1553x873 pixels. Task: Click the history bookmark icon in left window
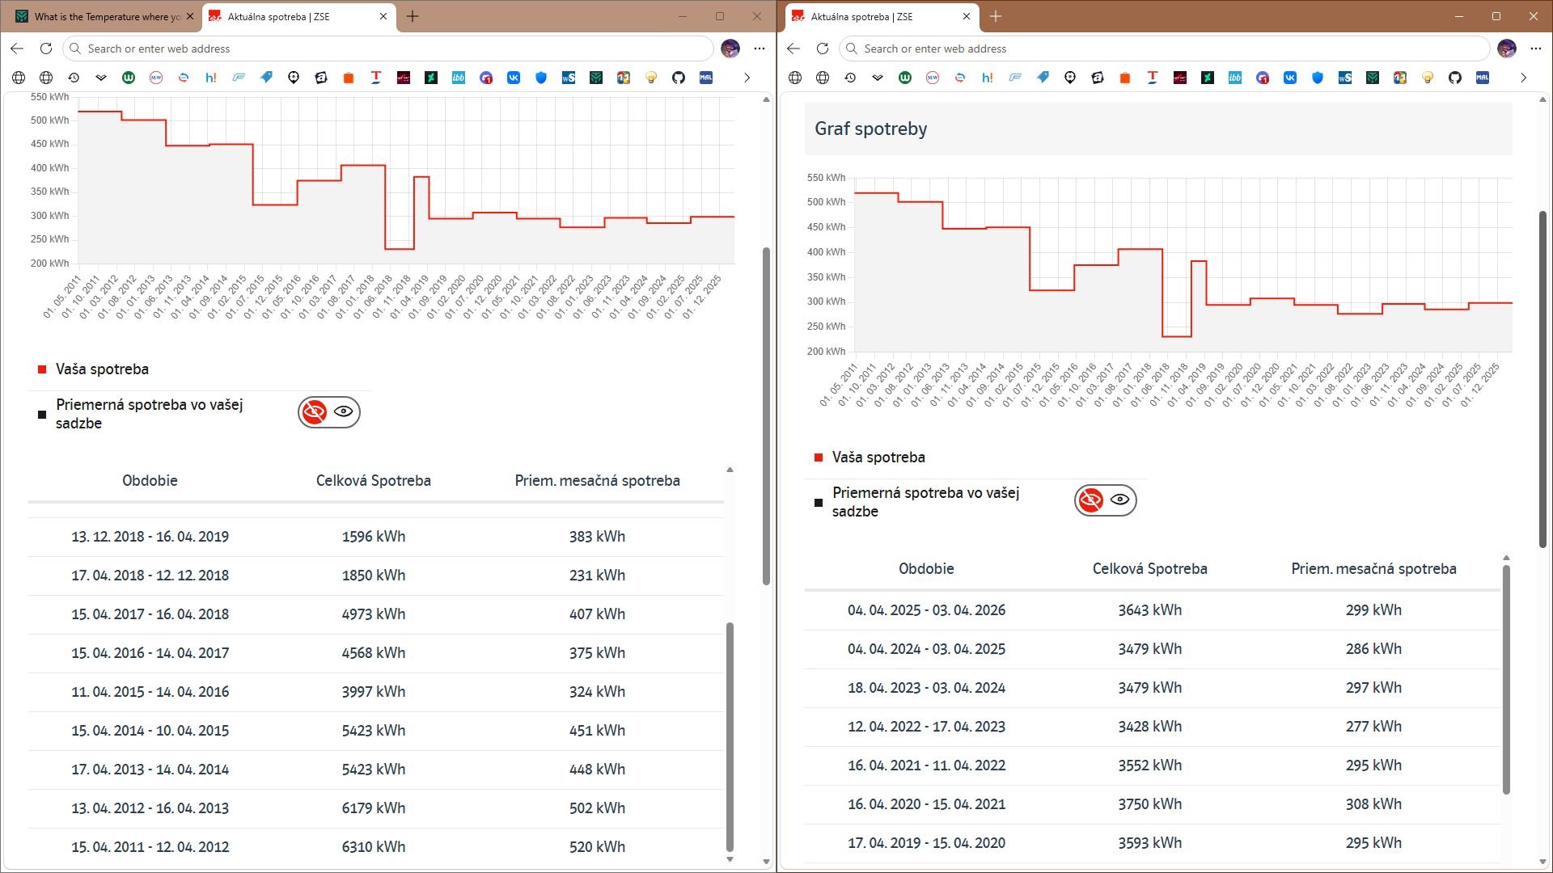(x=74, y=78)
